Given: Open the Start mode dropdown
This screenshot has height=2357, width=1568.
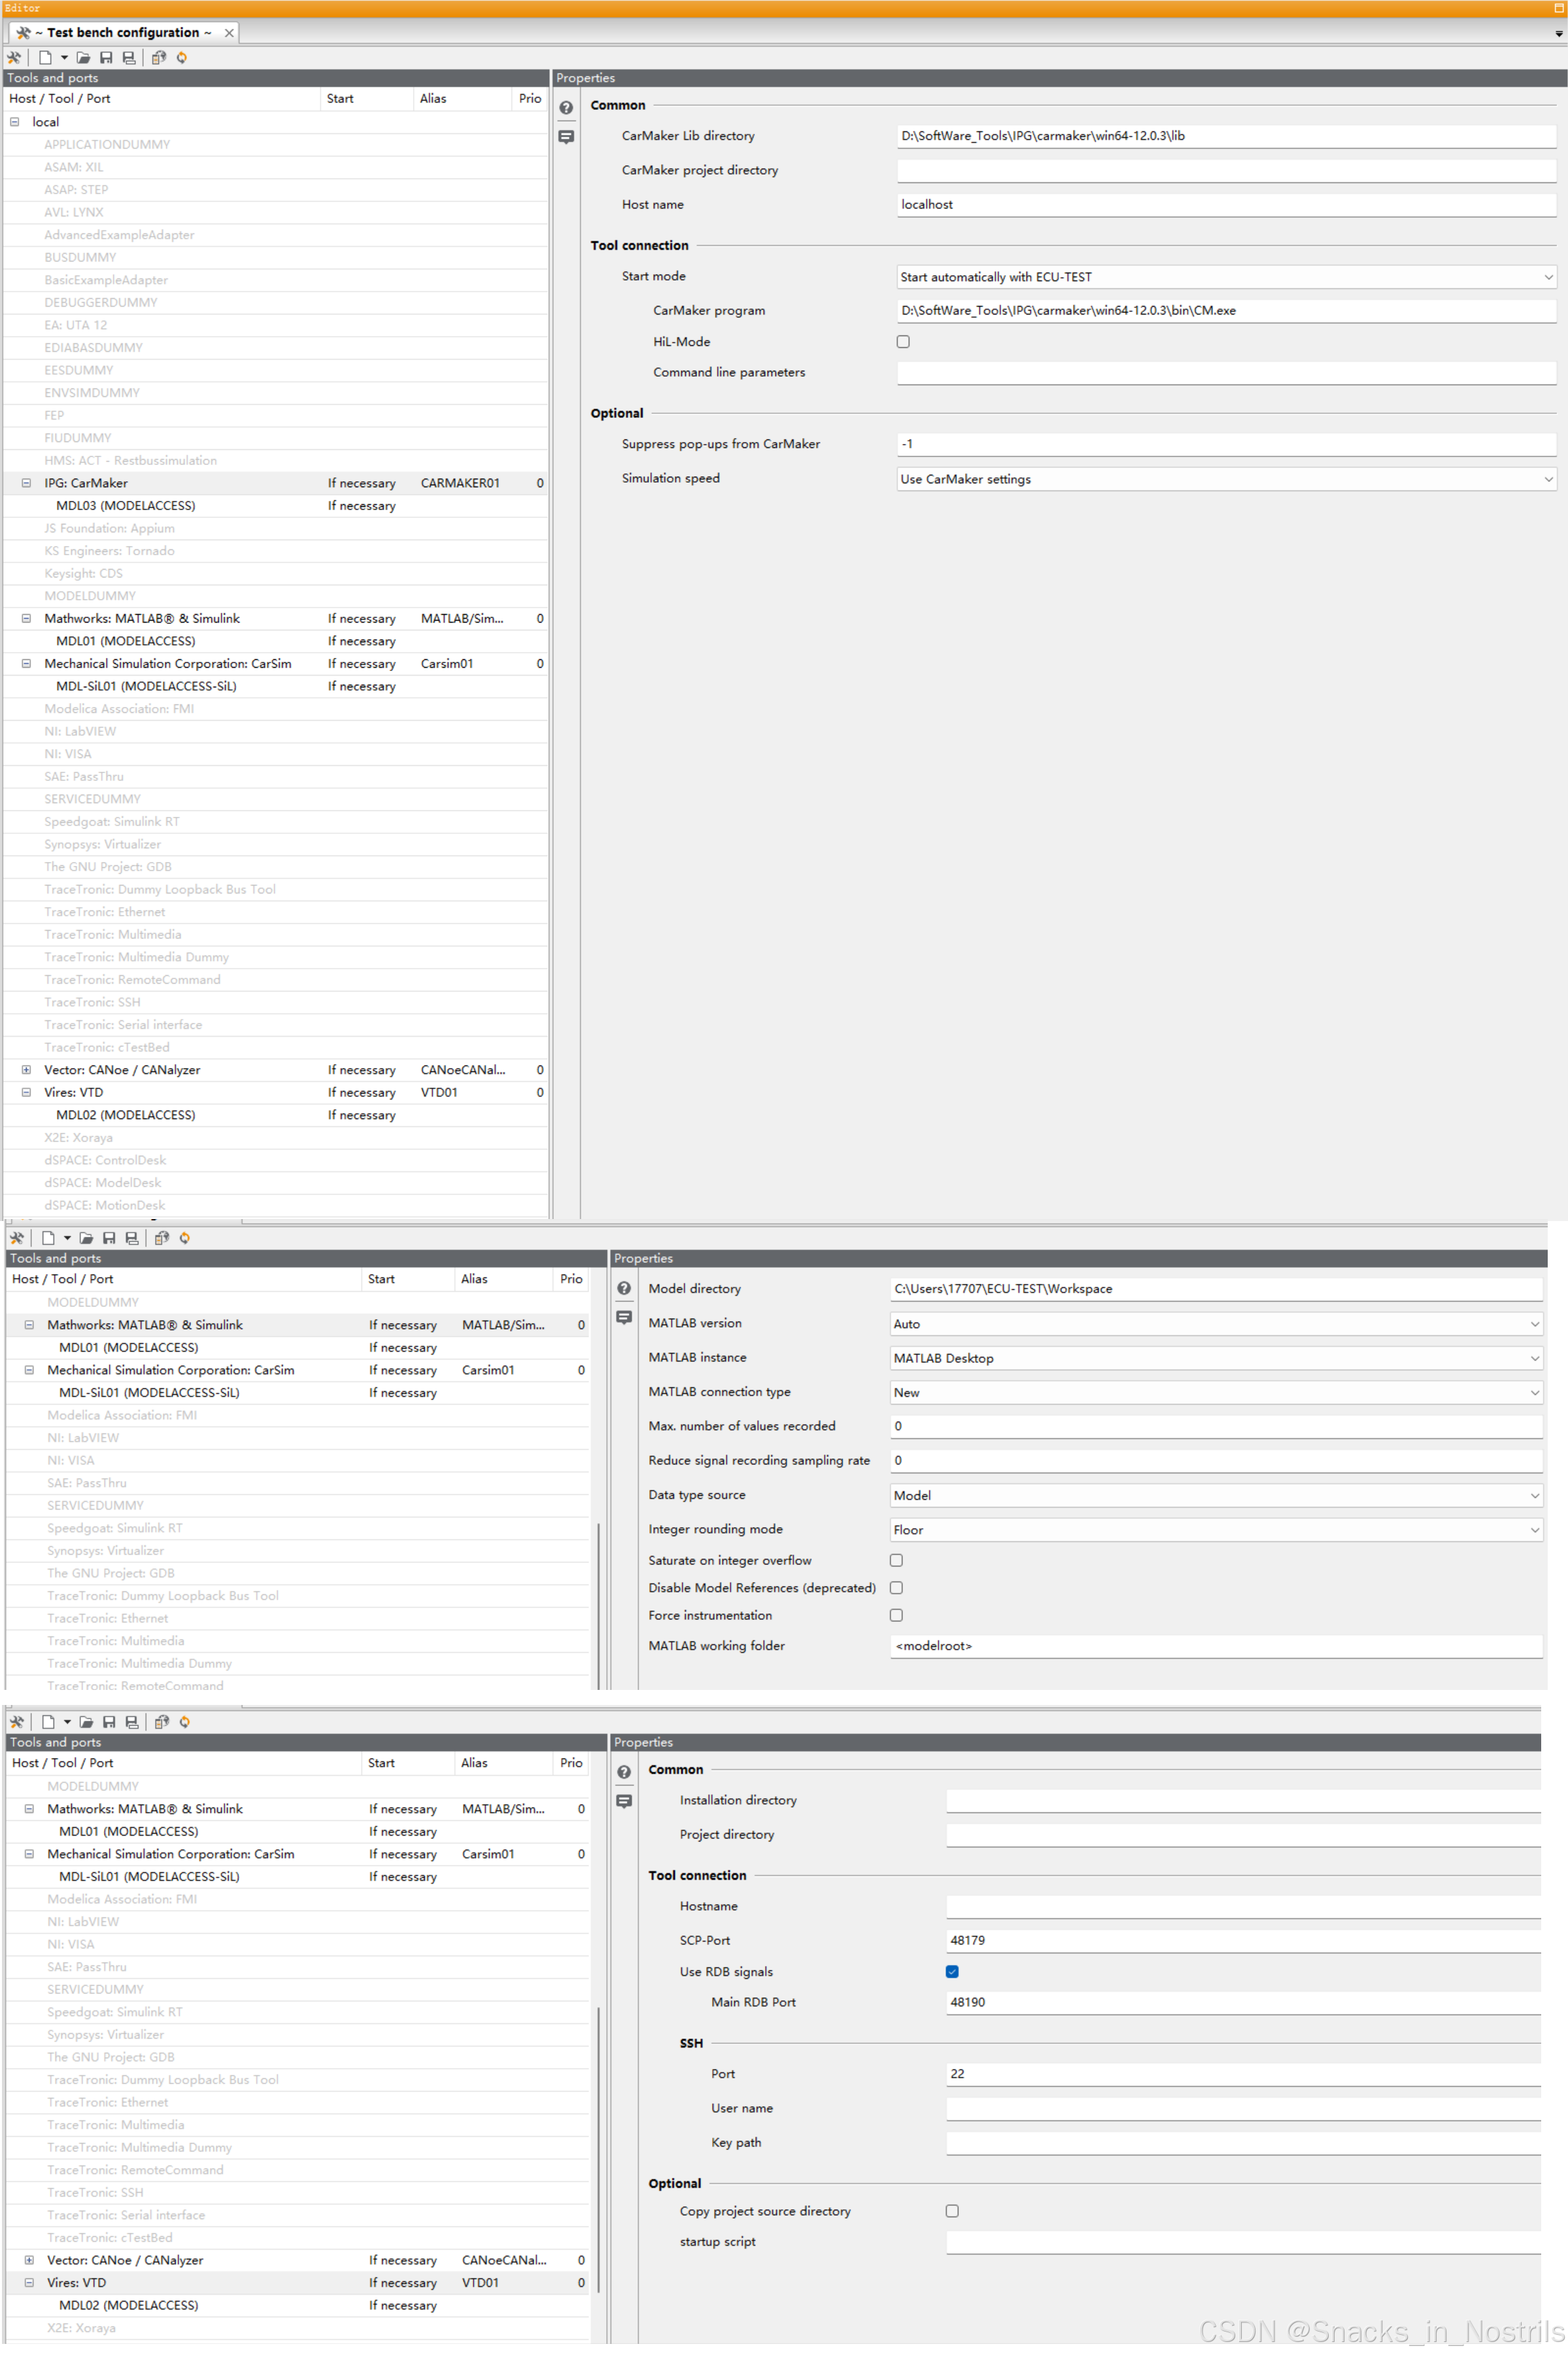Looking at the screenshot, I should tap(1226, 277).
